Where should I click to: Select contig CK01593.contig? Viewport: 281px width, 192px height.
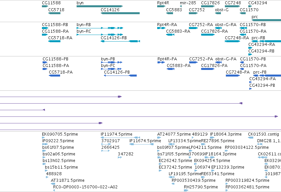[251, 138]
